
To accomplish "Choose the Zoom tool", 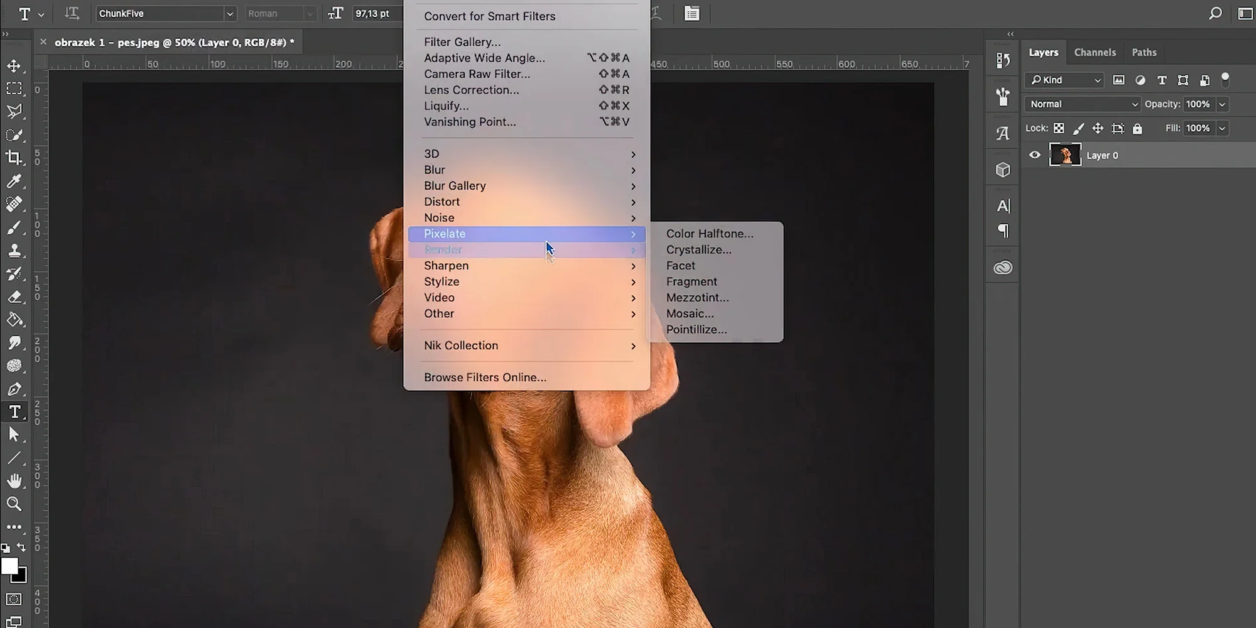I will tap(14, 504).
